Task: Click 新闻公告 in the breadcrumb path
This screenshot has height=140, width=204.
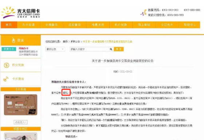Action: [x=75, y=41]
